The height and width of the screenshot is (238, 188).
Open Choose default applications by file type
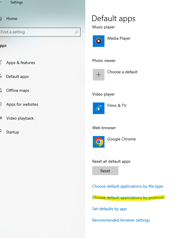tap(127, 186)
